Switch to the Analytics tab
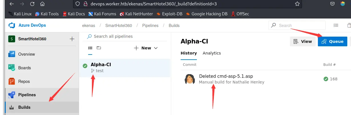This screenshot has height=115, width=351. pyautogui.click(x=212, y=53)
